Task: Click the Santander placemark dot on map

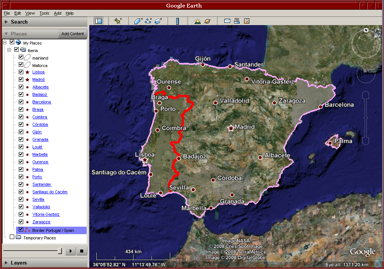Action: (230, 67)
